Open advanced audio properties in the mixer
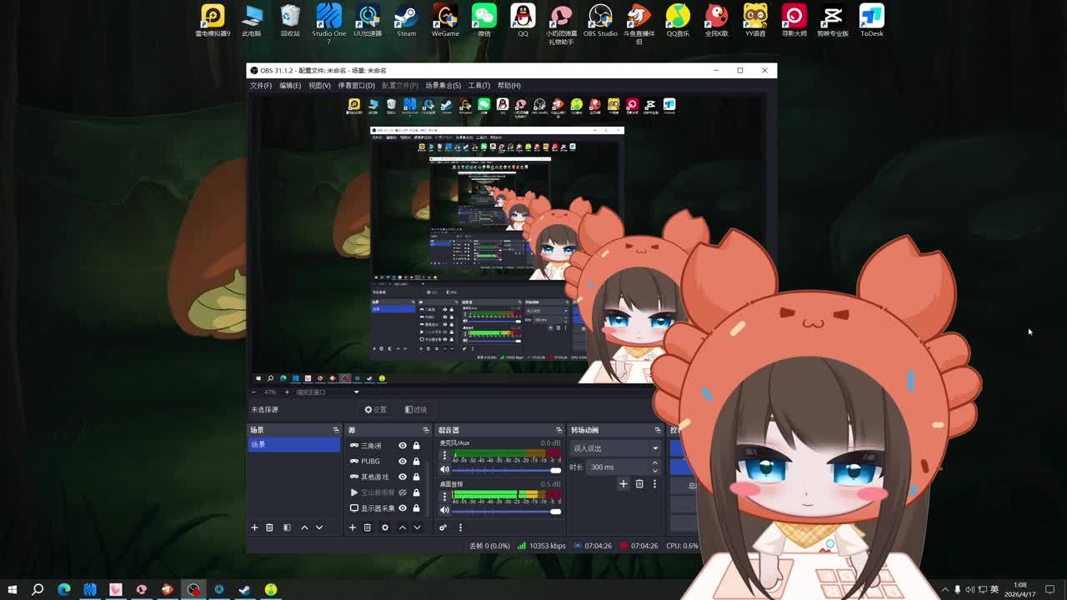This screenshot has height=600, width=1067. (x=443, y=527)
